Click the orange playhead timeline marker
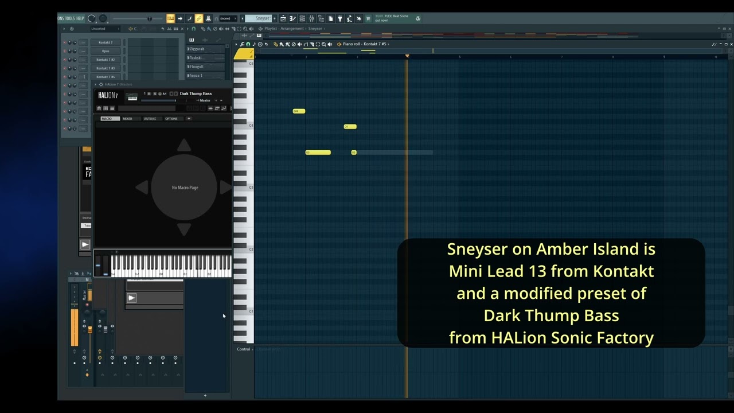The height and width of the screenshot is (413, 734). (407, 56)
